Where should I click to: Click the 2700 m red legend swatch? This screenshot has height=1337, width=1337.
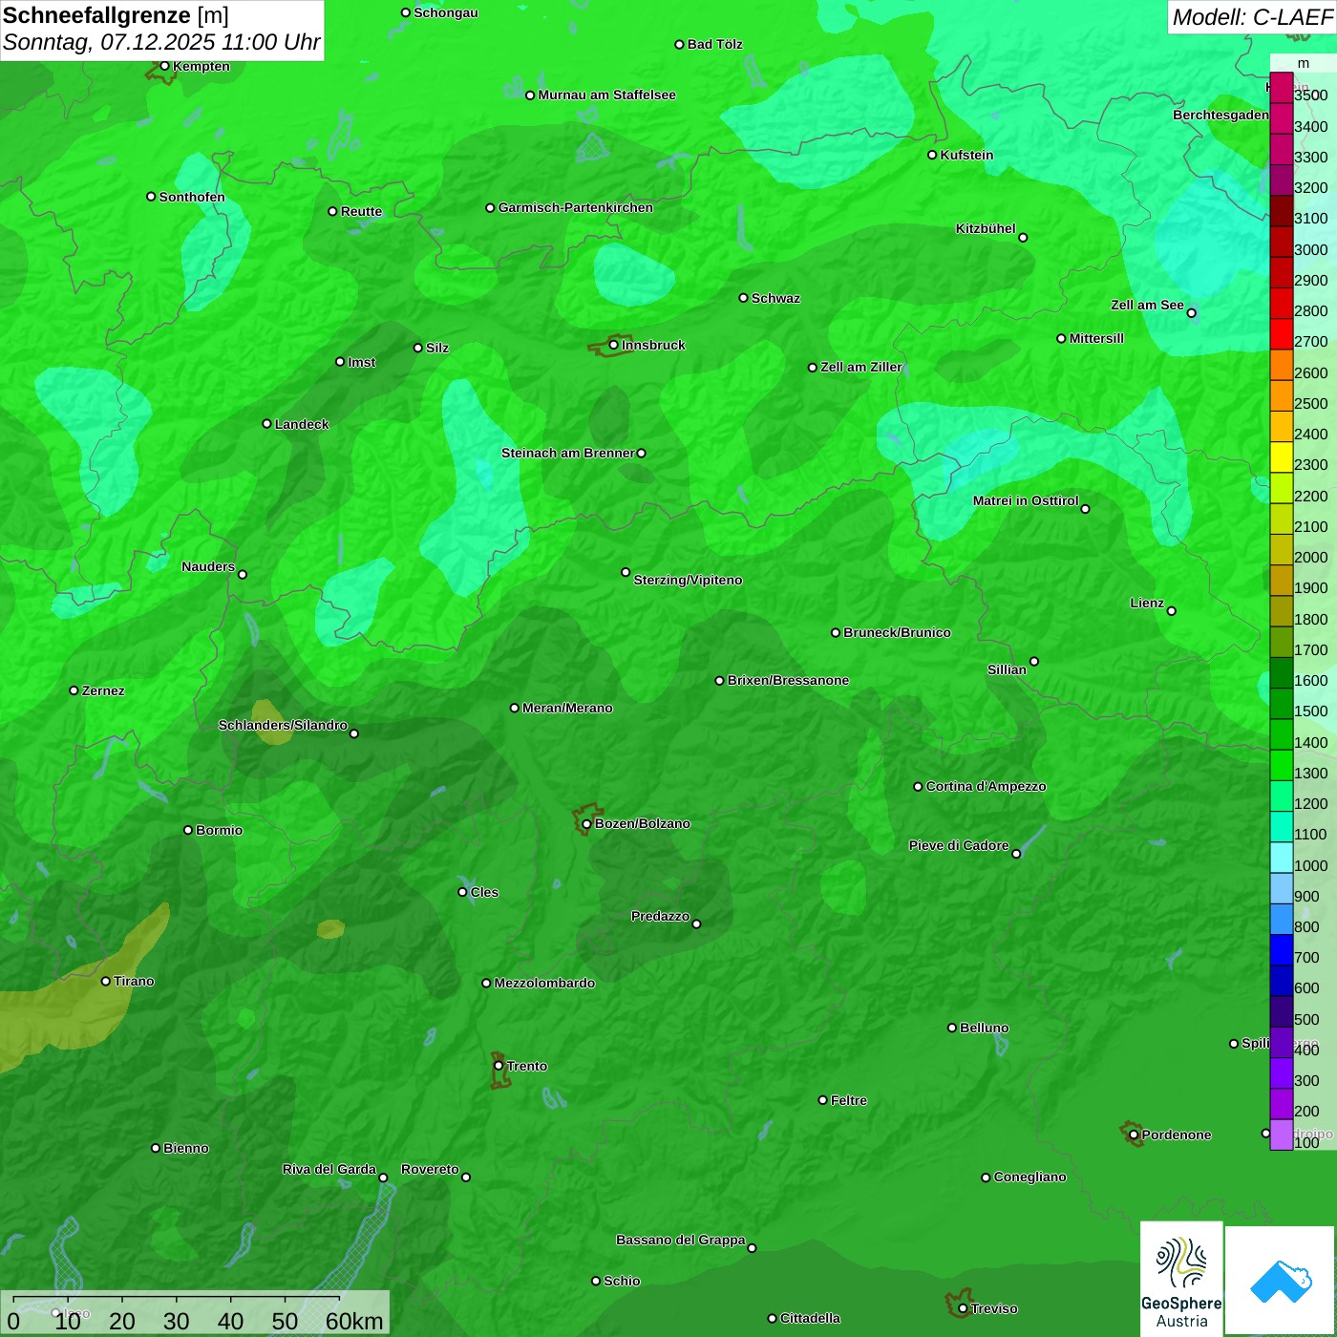coord(1282,334)
